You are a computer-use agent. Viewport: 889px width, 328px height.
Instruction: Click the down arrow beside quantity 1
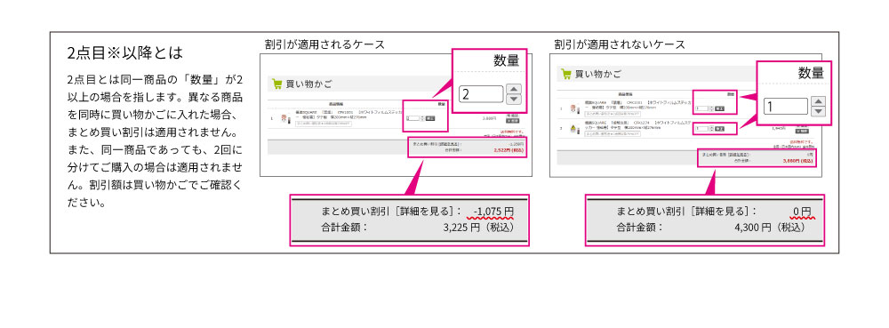click(x=818, y=111)
